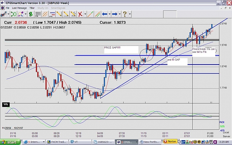
Task: Click the circled price gap marker
Action: click(147, 55)
